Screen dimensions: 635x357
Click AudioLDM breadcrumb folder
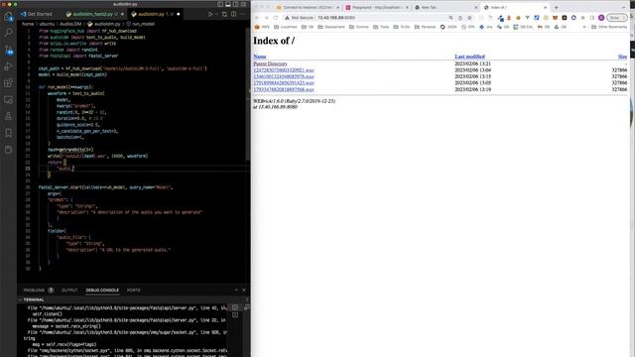pos(70,24)
